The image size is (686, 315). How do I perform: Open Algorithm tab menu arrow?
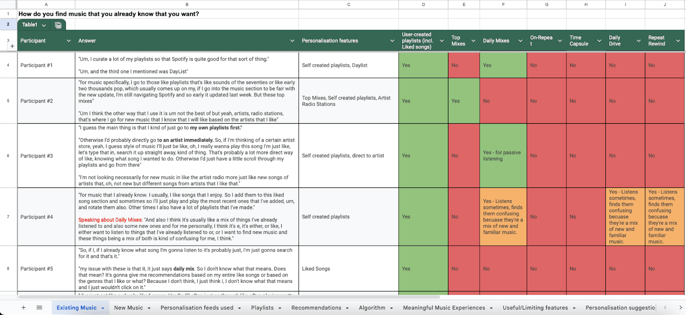point(391,308)
